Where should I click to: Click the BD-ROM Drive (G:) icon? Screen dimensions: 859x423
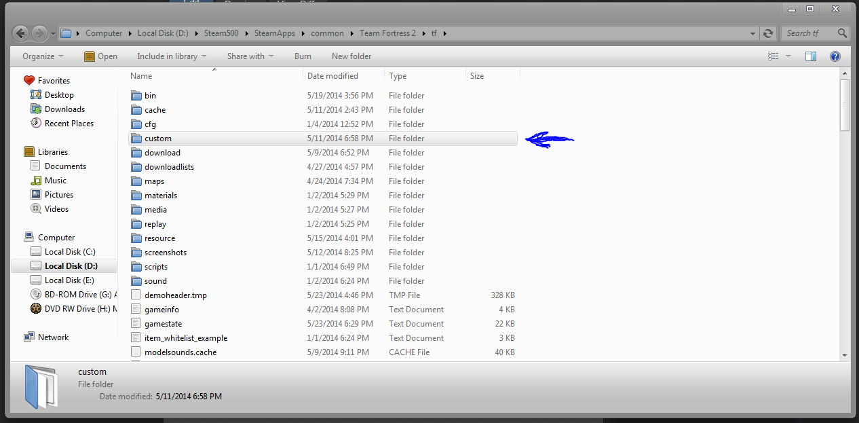36,295
